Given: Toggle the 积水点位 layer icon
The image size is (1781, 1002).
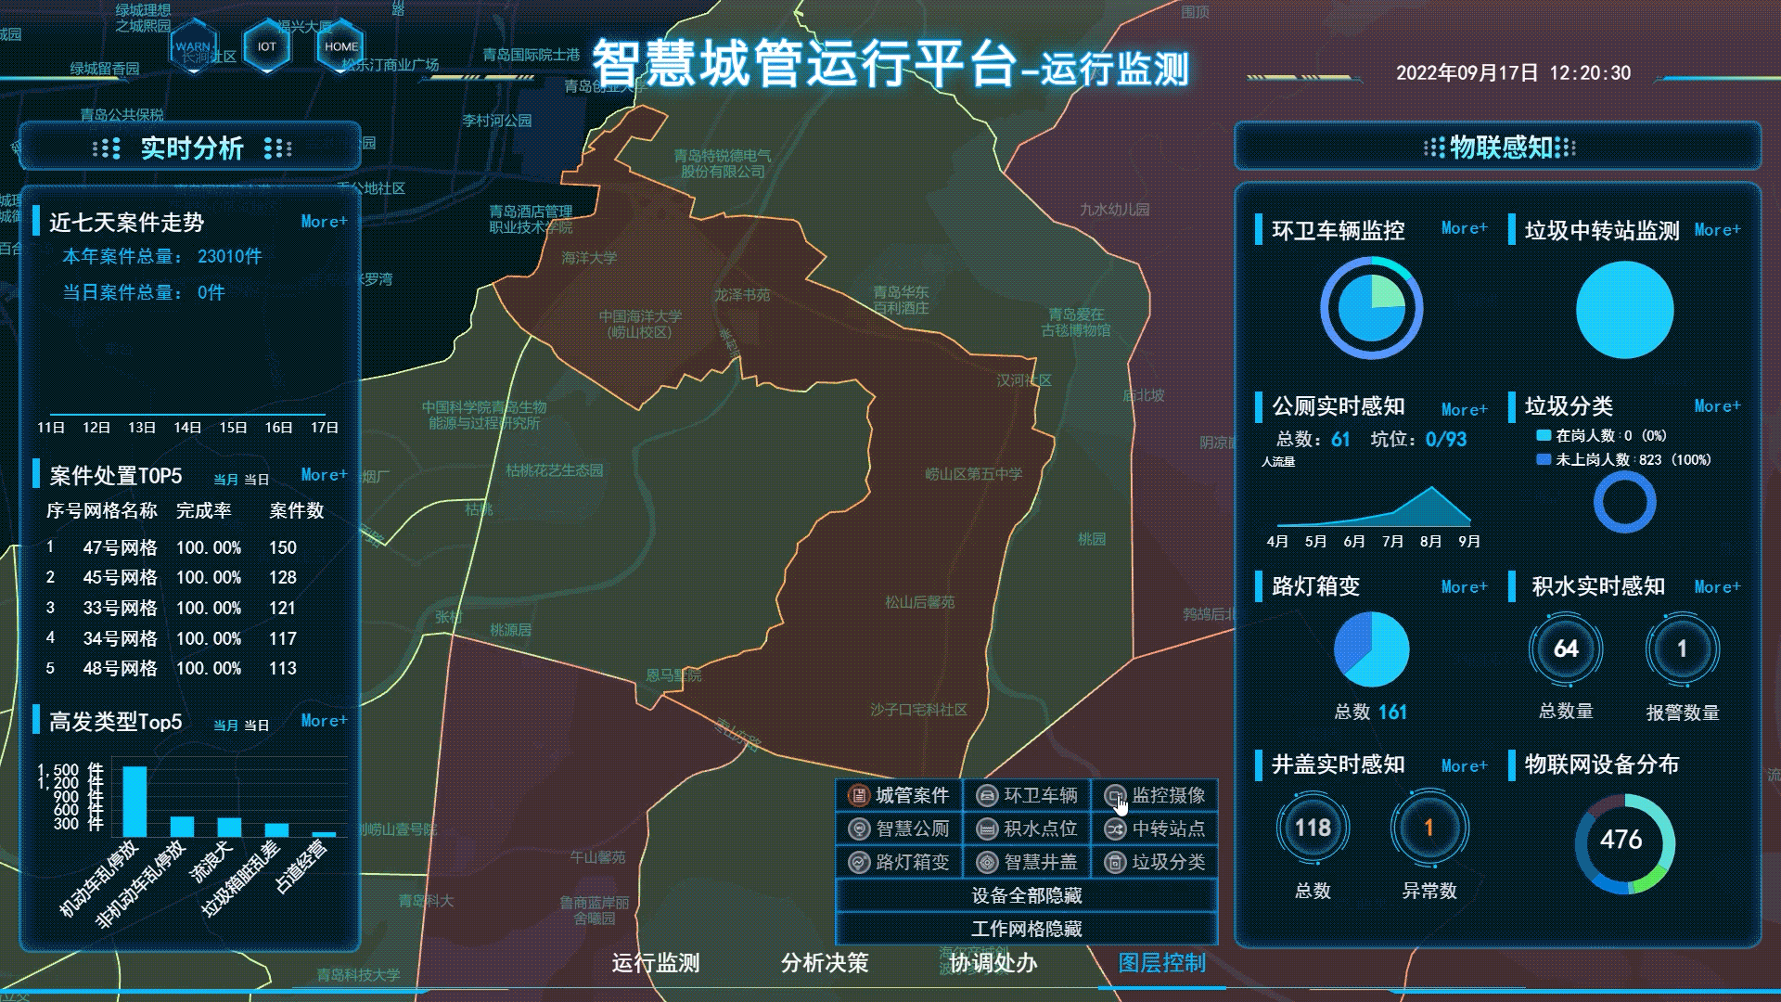Looking at the screenshot, I should coord(987,829).
